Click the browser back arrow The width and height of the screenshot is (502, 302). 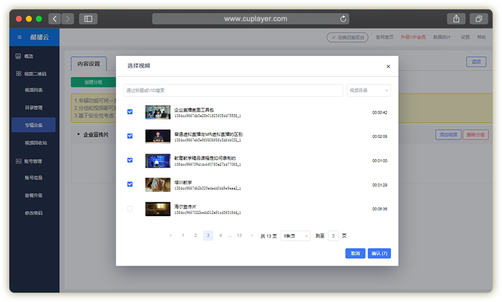click(x=55, y=19)
